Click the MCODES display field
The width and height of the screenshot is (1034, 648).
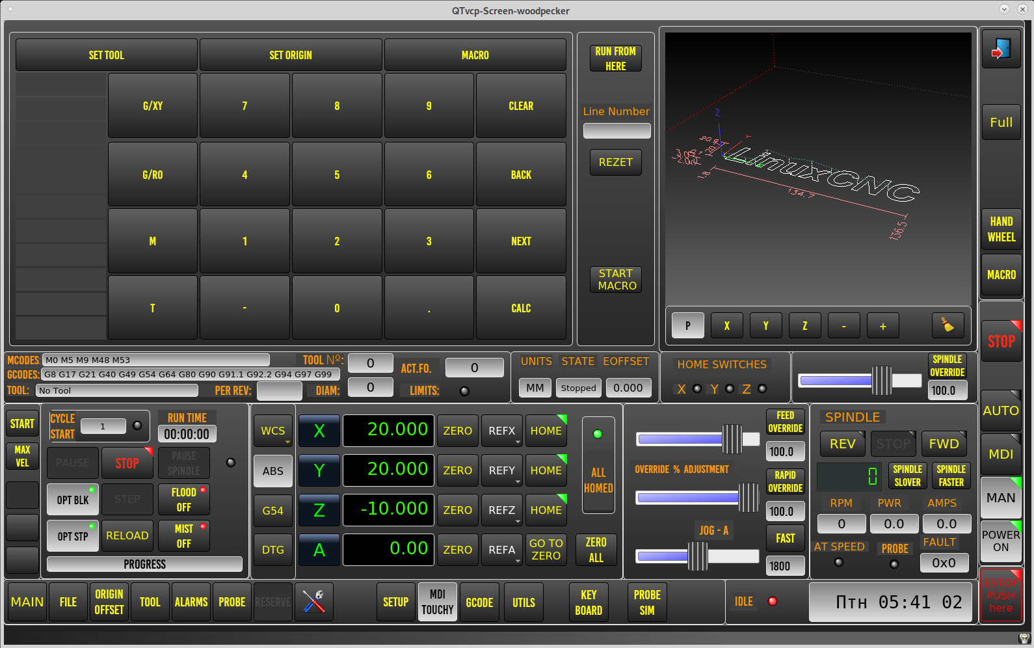pos(156,360)
